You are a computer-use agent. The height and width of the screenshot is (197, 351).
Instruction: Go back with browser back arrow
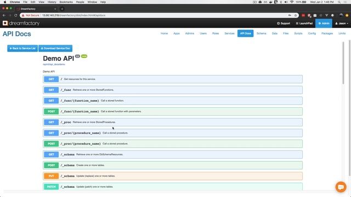[4, 15]
